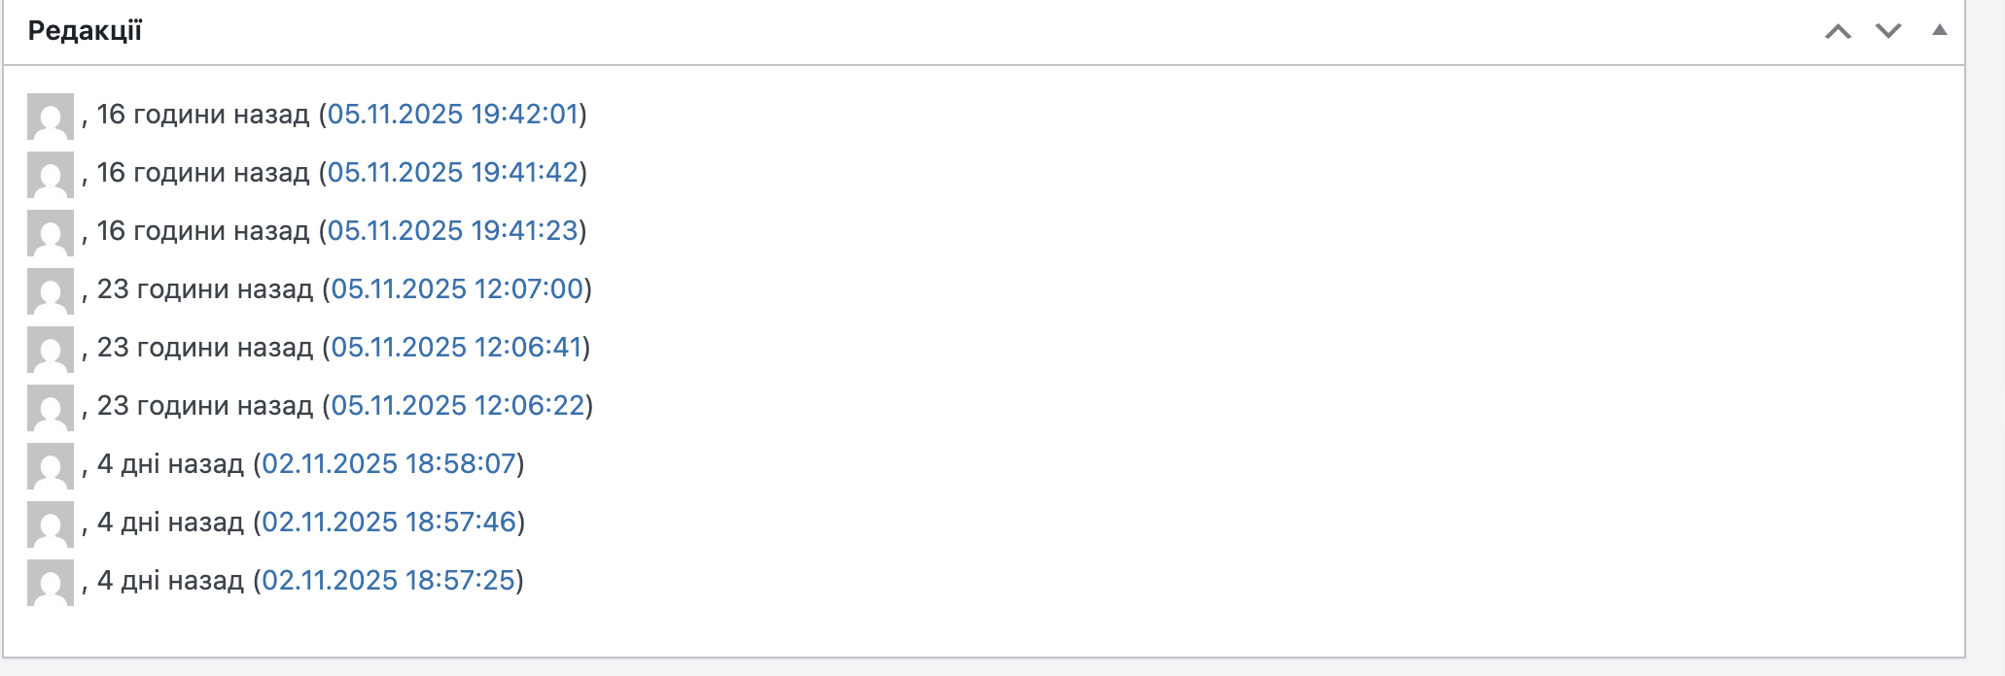Viewport: 2005px width, 676px height.
Task: Open revision from 05.11.2025 19:41:23
Action: click(x=453, y=231)
